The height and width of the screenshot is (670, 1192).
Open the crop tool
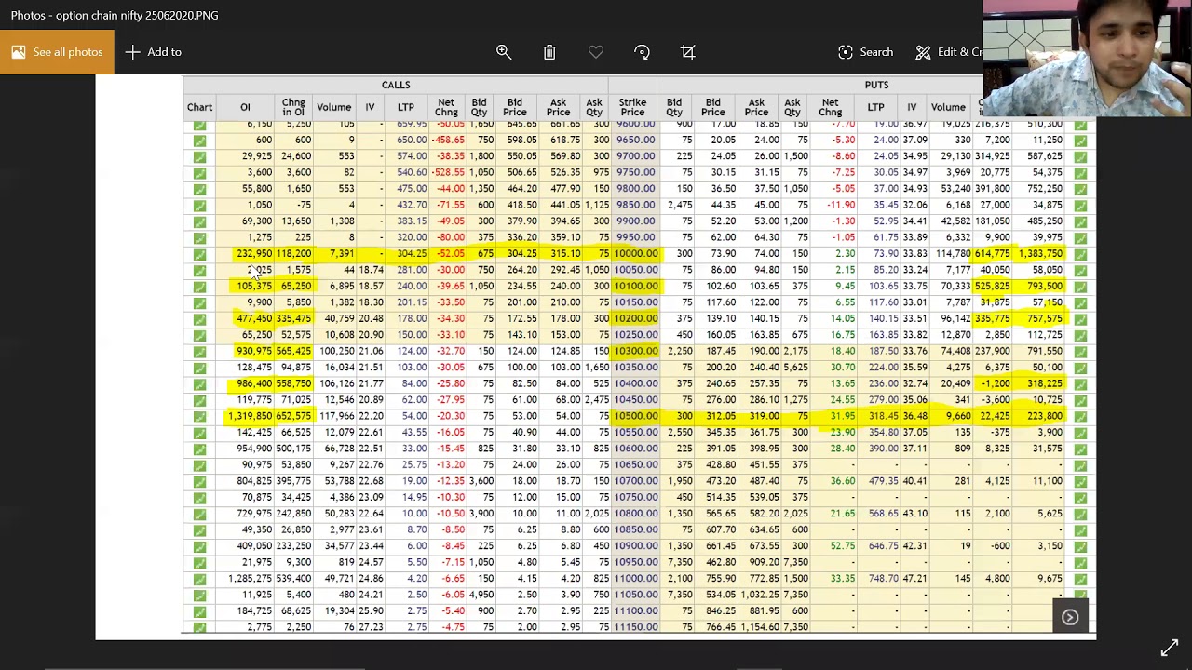(x=688, y=52)
